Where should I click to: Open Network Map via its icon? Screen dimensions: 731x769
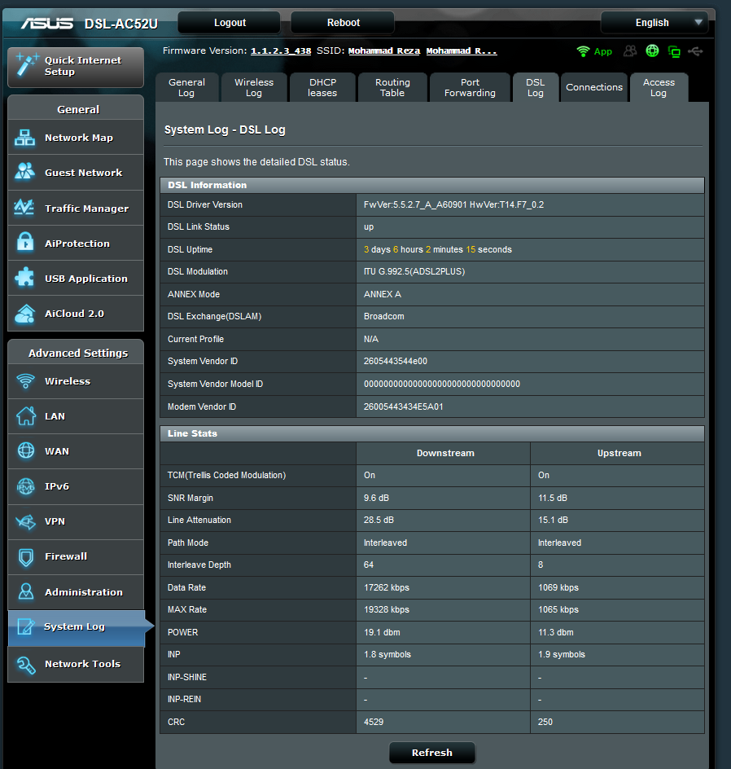(25, 138)
